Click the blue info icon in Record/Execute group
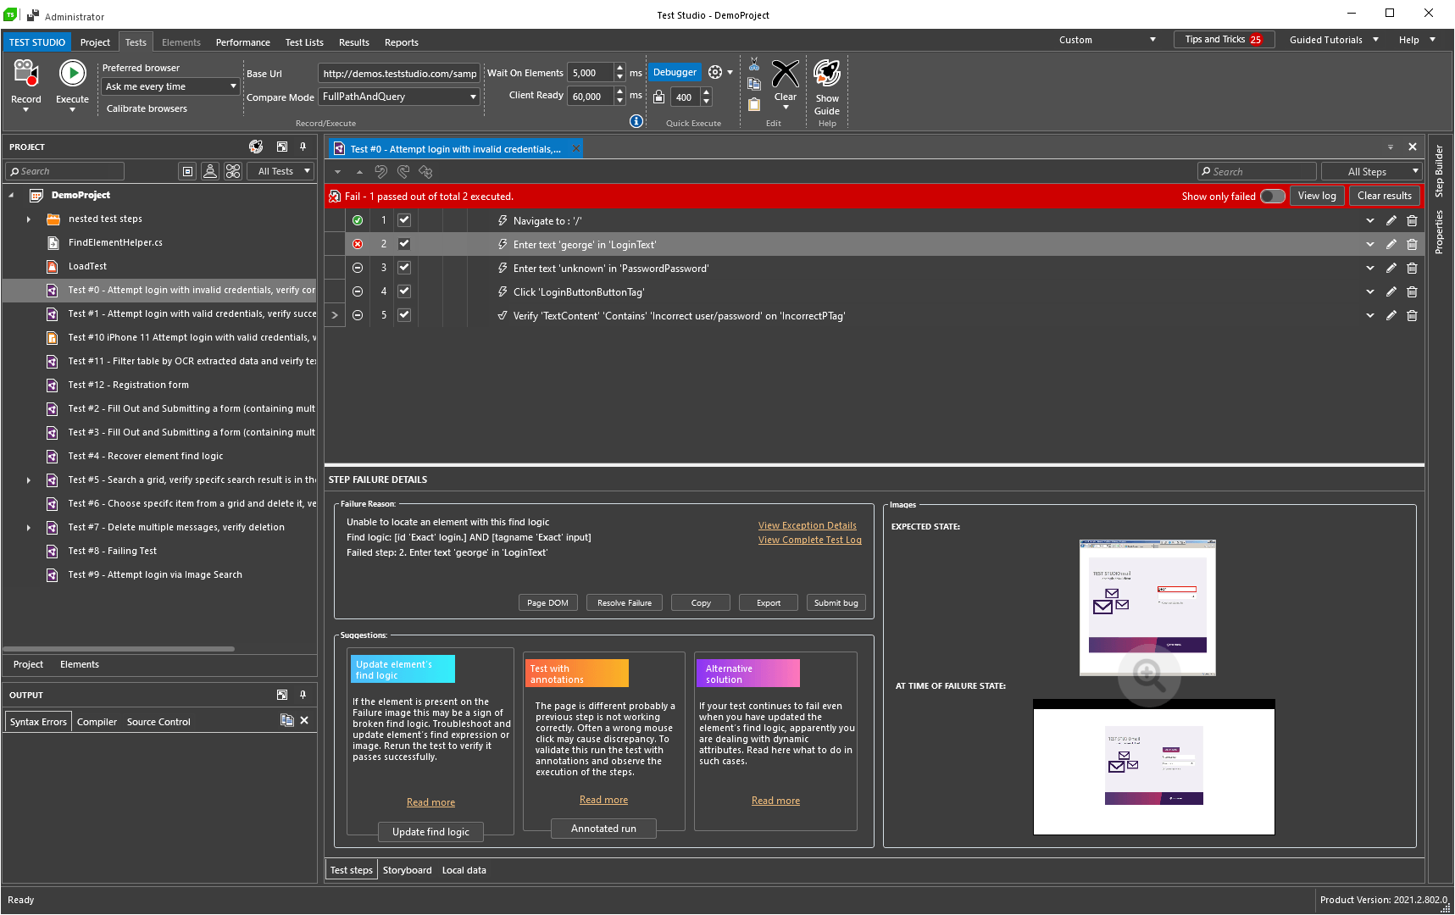Viewport: 1455px width, 915px height. [x=636, y=121]
